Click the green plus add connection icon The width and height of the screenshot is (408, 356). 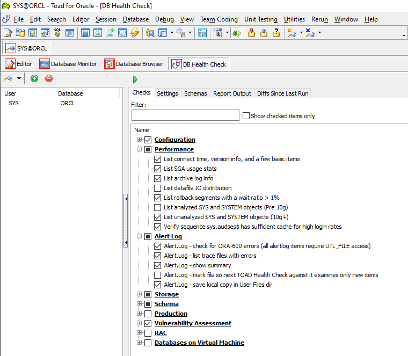click(34, 78)
